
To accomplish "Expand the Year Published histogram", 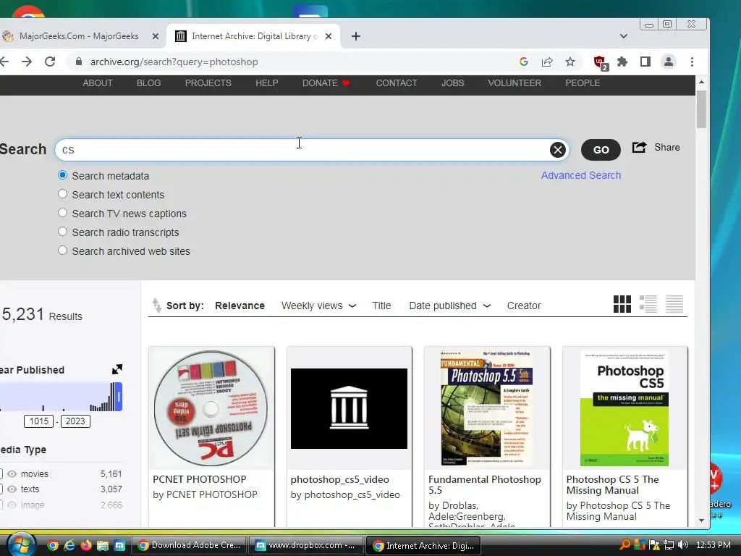I will coord(117,369).
